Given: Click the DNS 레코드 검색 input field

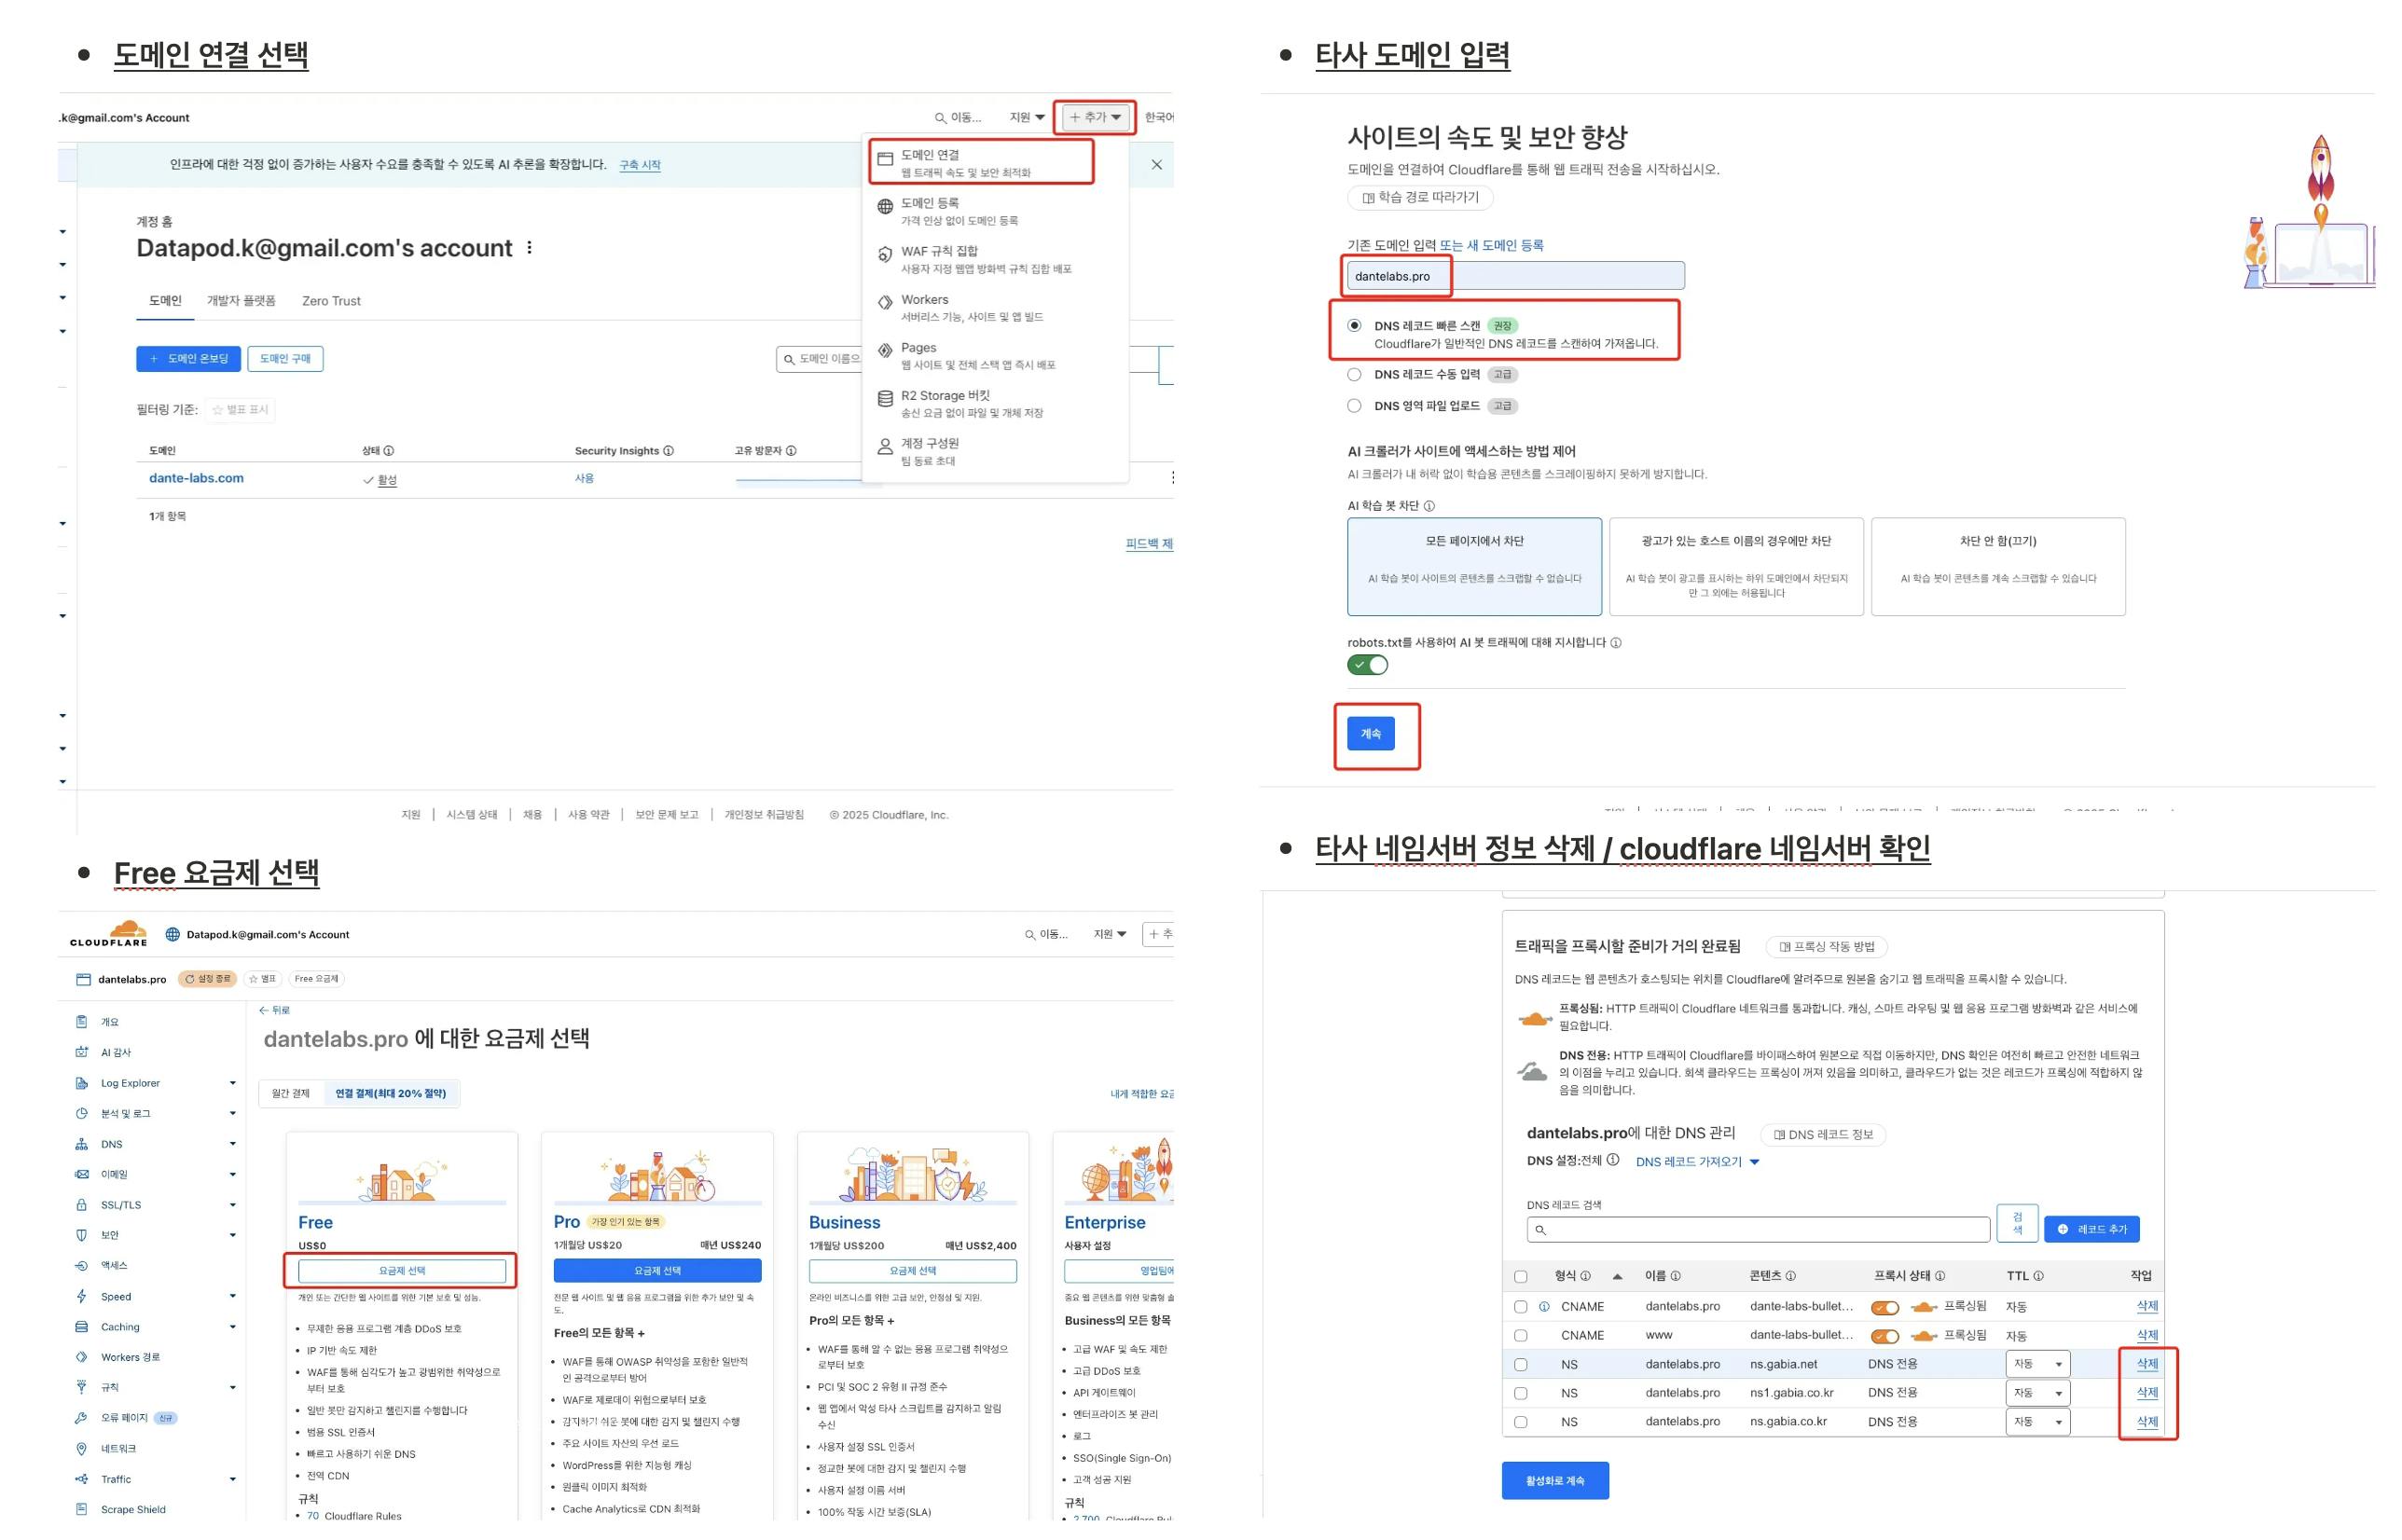Looking at the screenshot, I should 1758,1230.
